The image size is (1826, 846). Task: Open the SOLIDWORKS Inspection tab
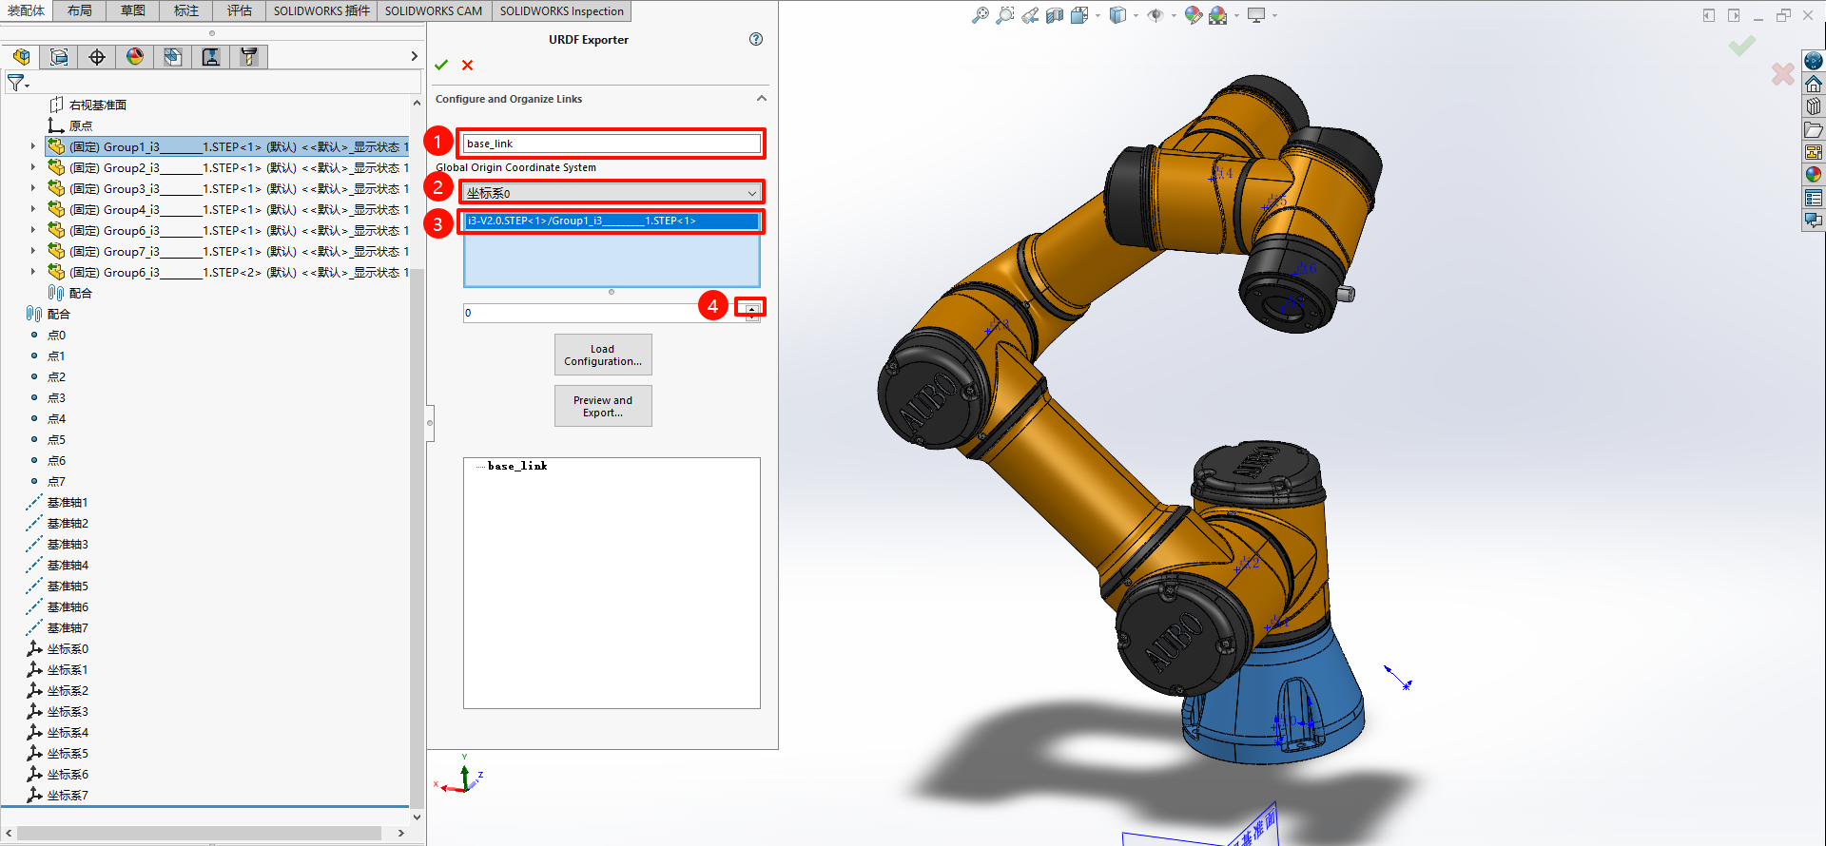pyautogui.click(x=562, y=11)
